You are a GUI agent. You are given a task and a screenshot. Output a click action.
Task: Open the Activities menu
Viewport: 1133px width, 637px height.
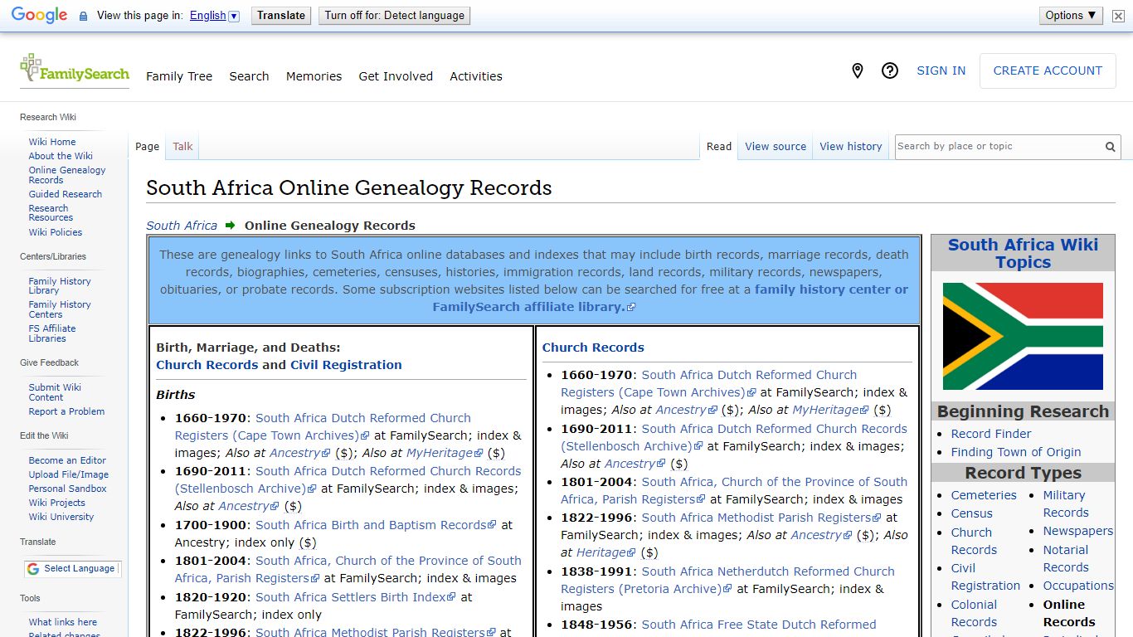click(476, 76)
